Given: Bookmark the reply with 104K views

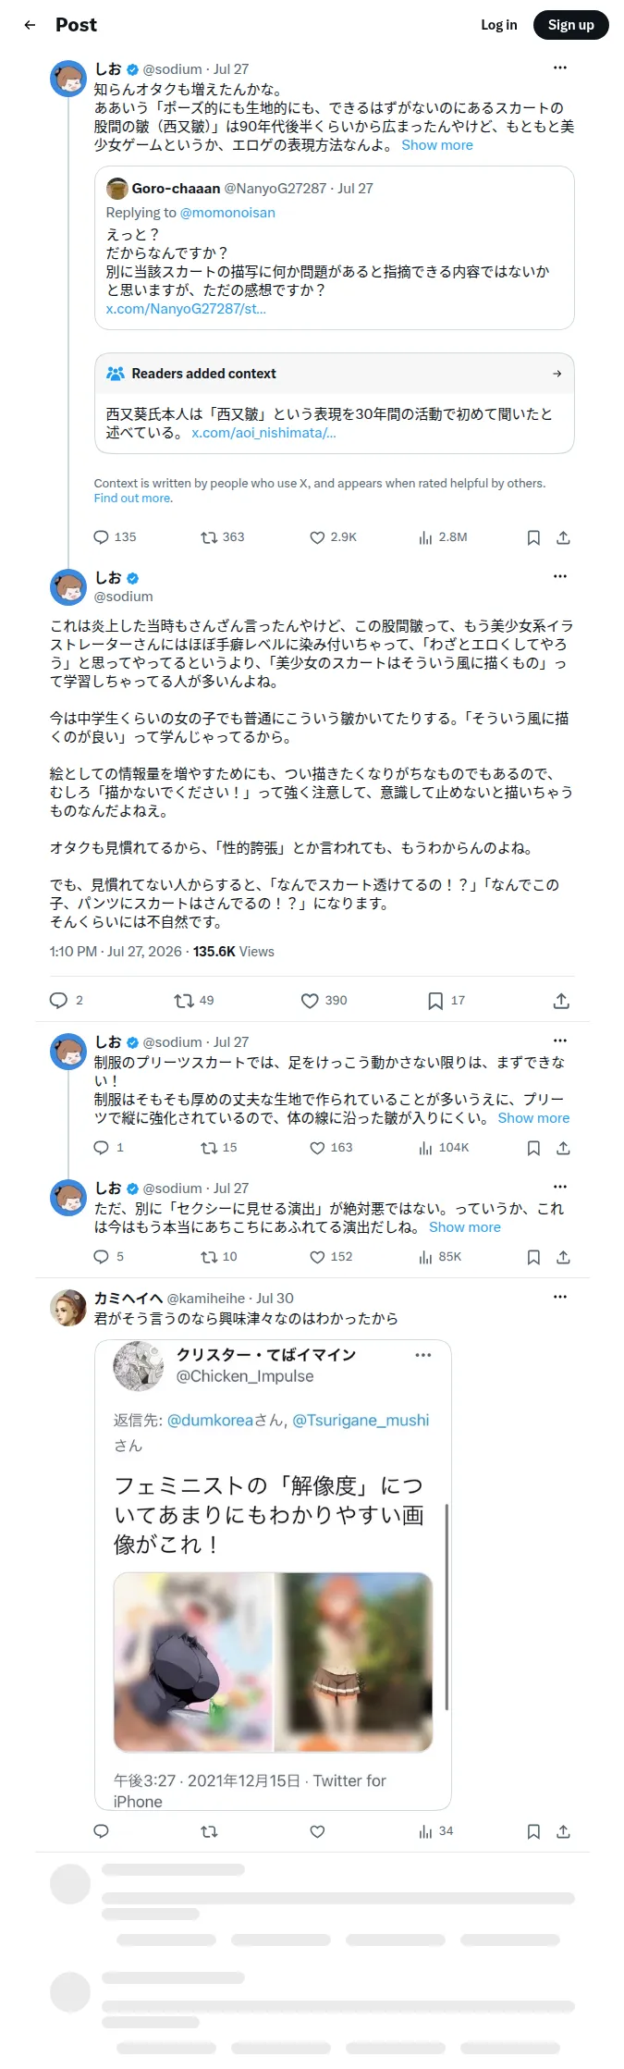Looking at the screenshot, I should pos(533,1148).
